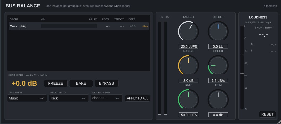The width and height of the screenshot is (281, 124).
Task: Click the CORR column header
Action: pyautogui.click(x=132, y=19)
